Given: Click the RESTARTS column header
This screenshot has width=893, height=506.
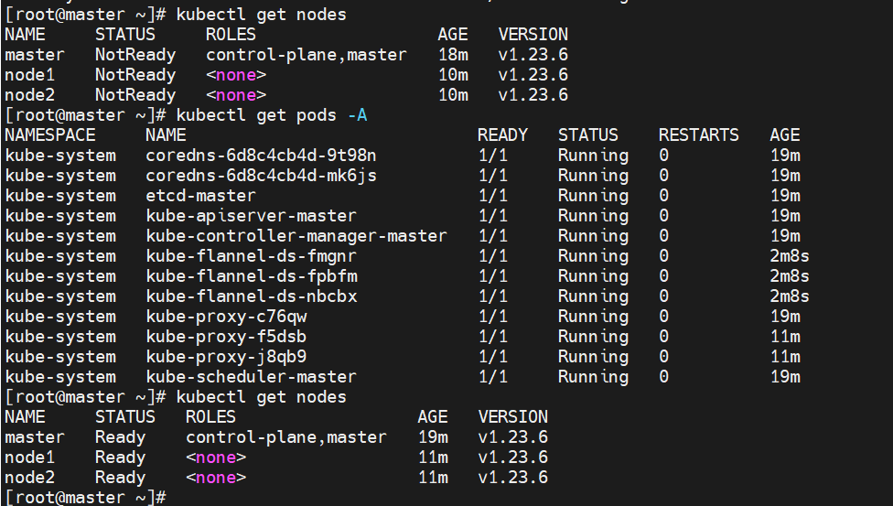Looking at the screenshot, I should click(698, 135).
